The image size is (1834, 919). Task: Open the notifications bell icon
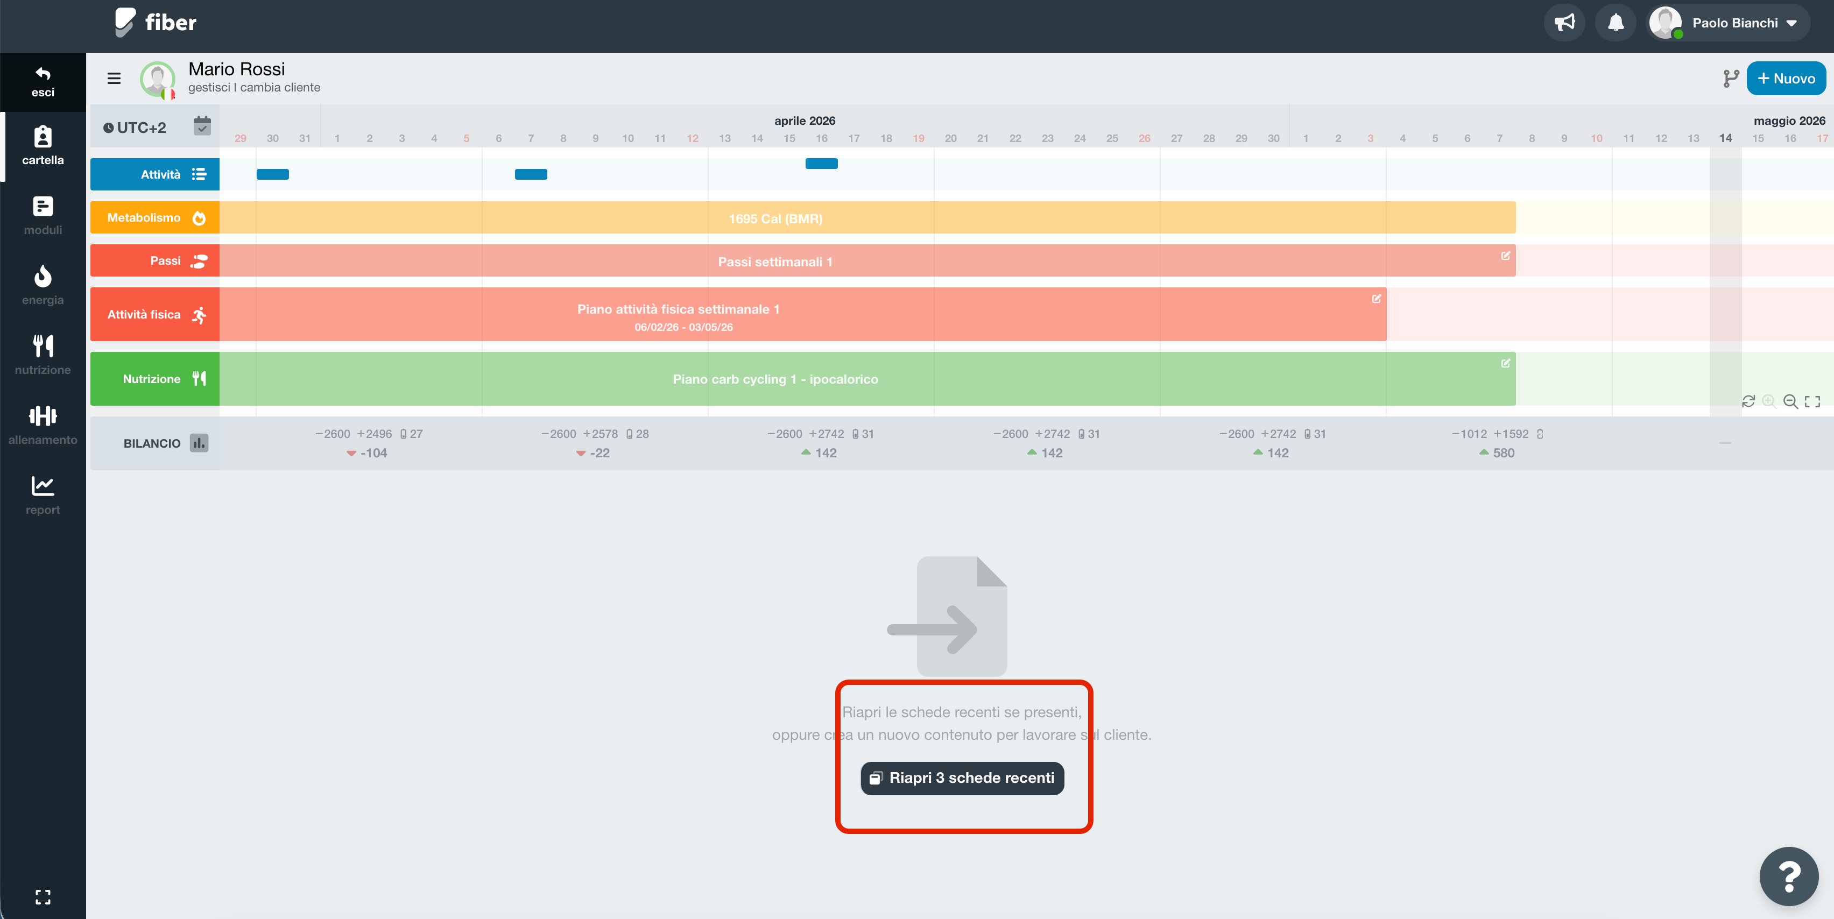1616,23
